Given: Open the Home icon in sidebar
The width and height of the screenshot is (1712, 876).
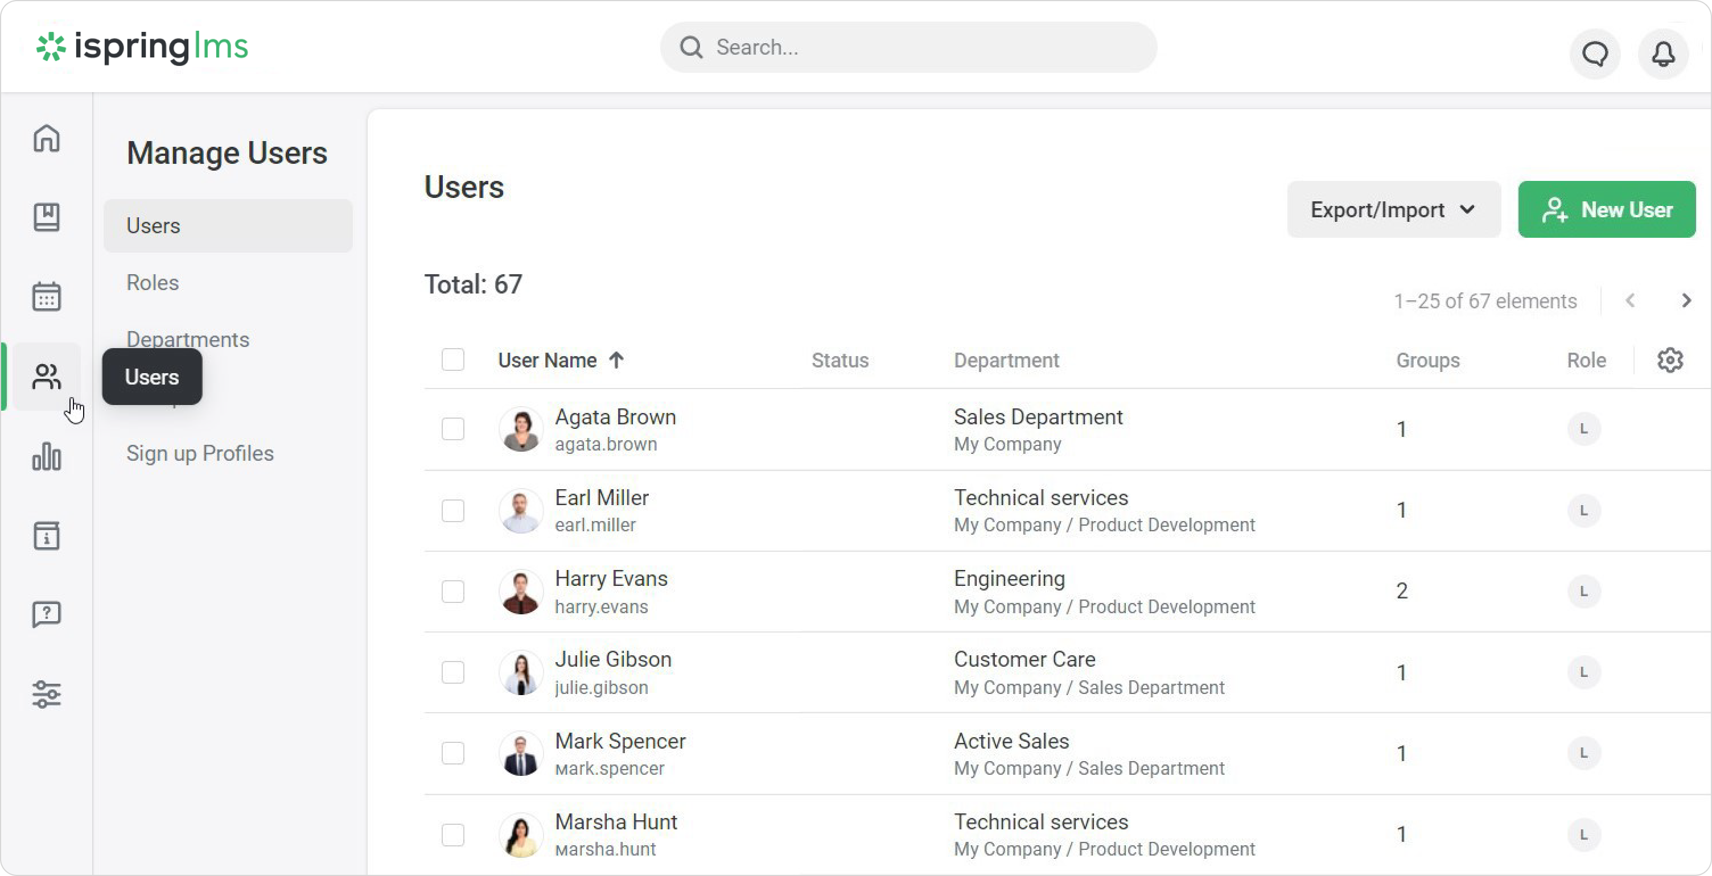Looking at the screenshot, I should pos(47,139).
